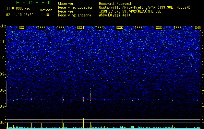Image resolution: width=204 pixels, height=129 pixels.
Task: Click the HROFFT title text
Action: coord(33,3)
